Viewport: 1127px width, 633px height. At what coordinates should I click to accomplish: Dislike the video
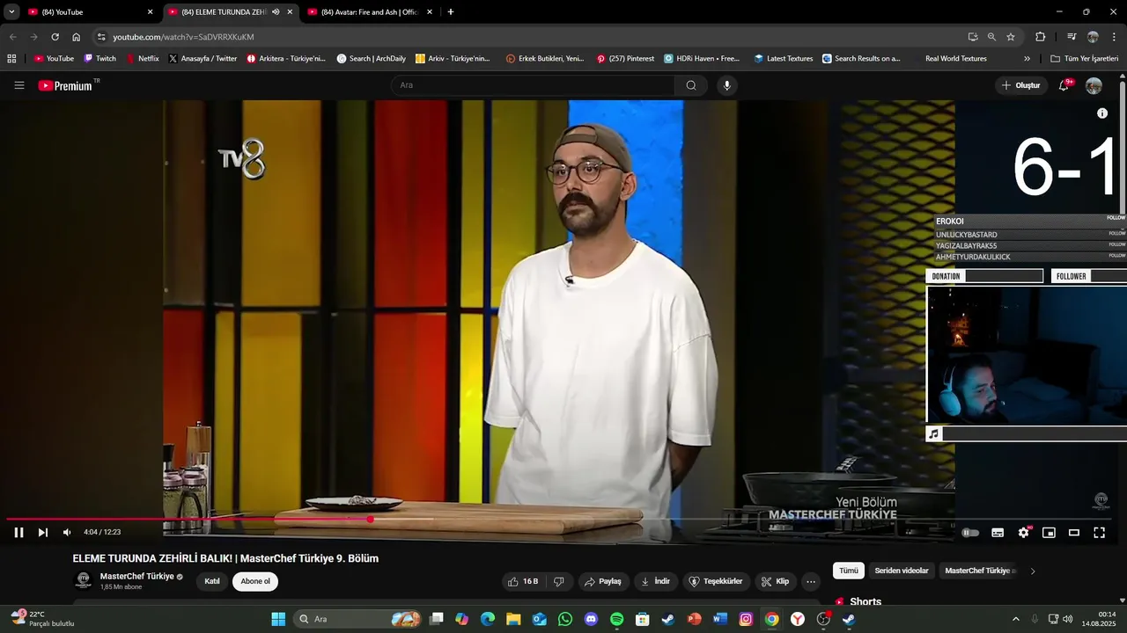tap(558, 581)
